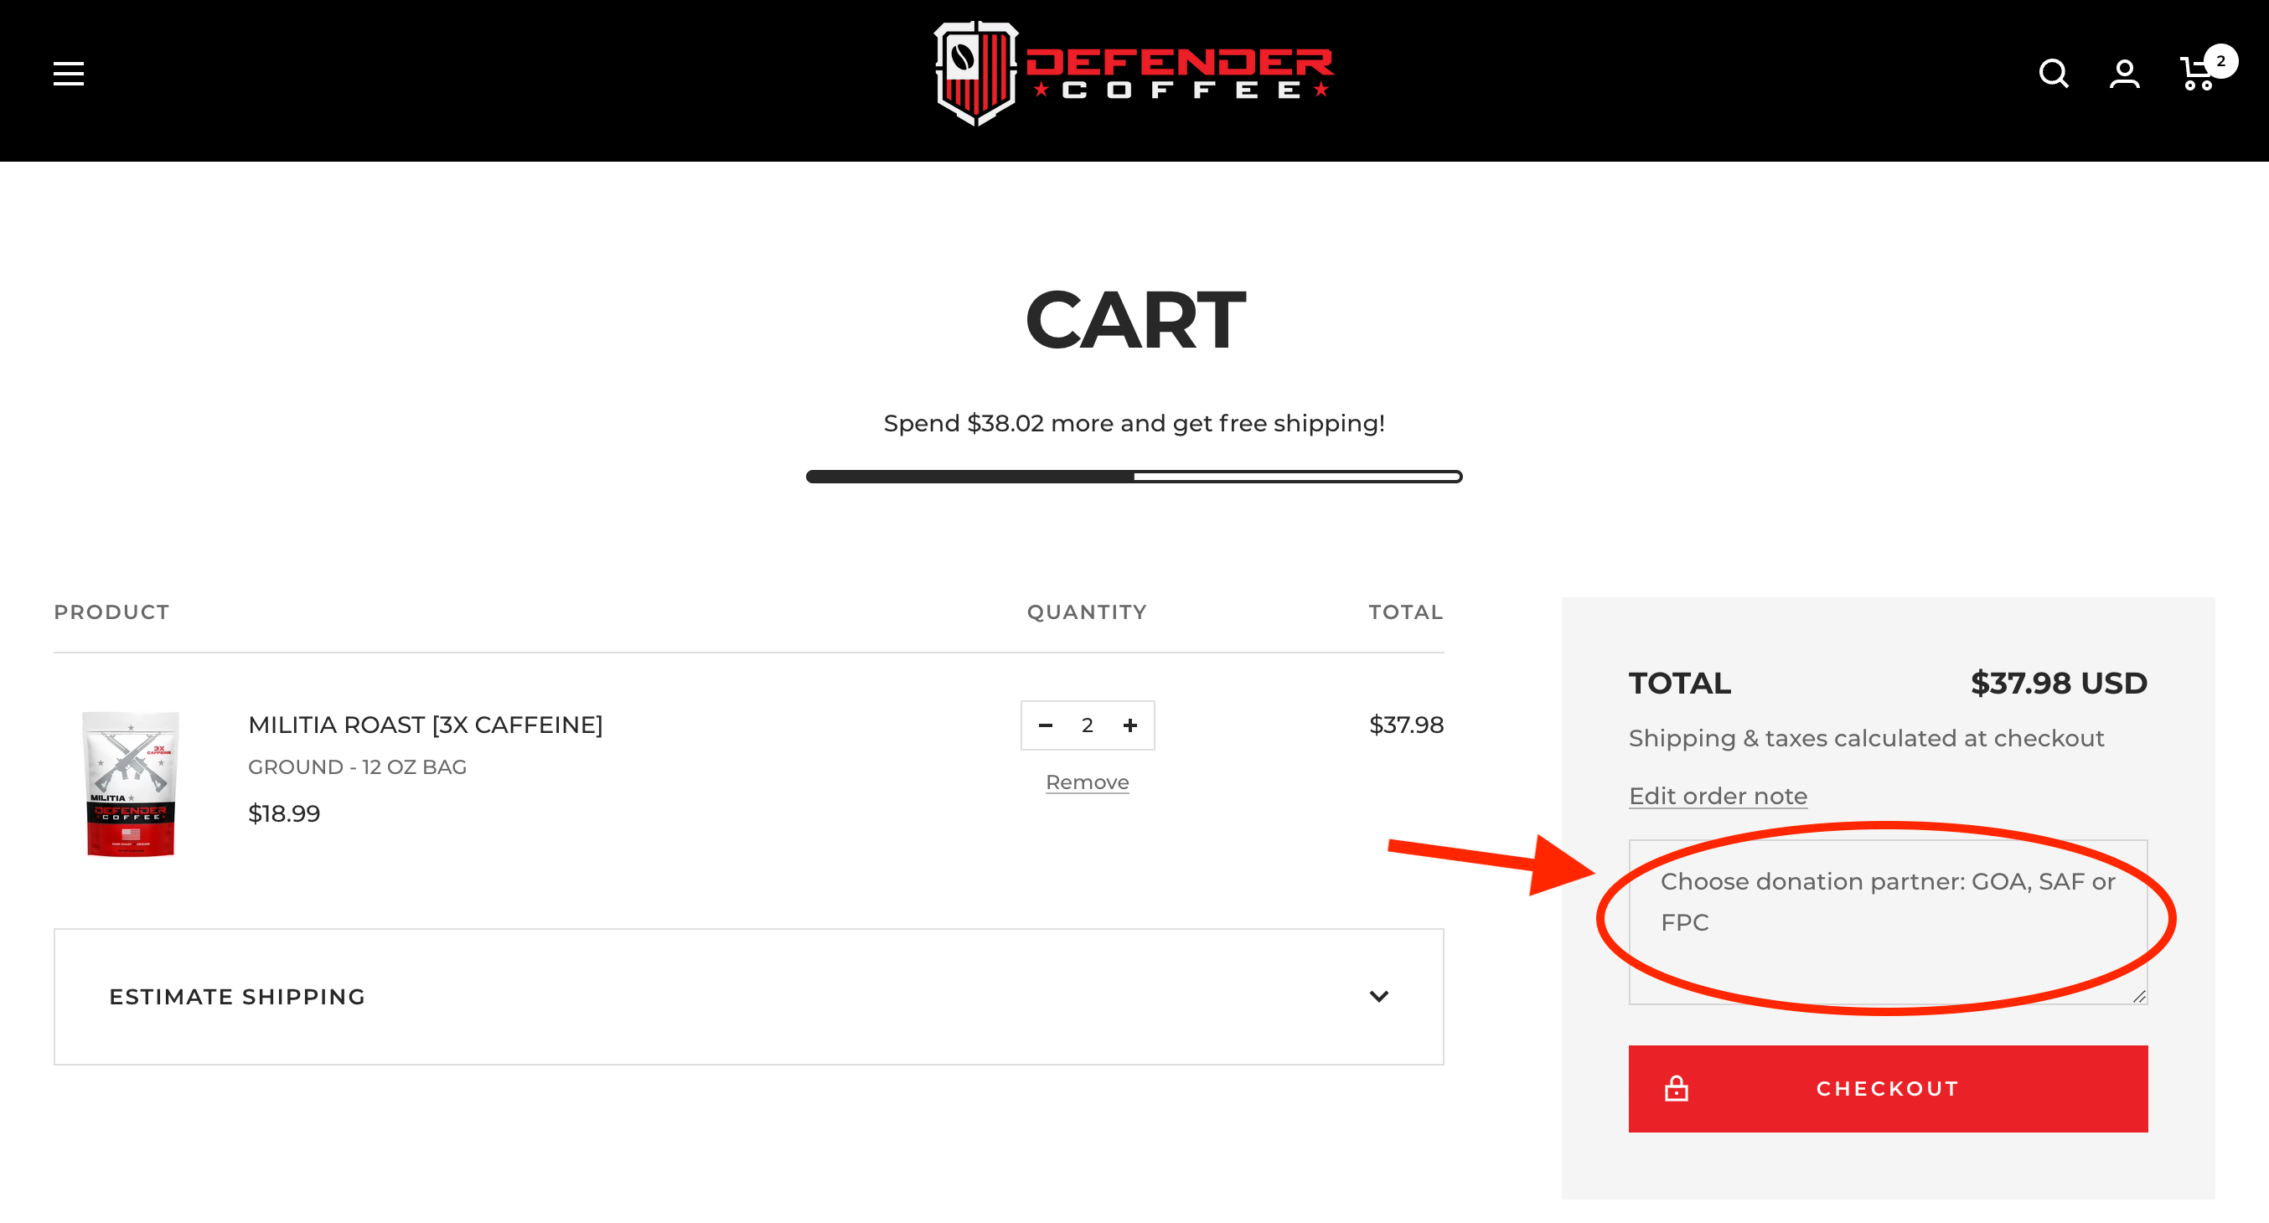2269x1223 pixels.
Task: Click the Estimate Shipping chevron arrow
Action: [1378, 997]
